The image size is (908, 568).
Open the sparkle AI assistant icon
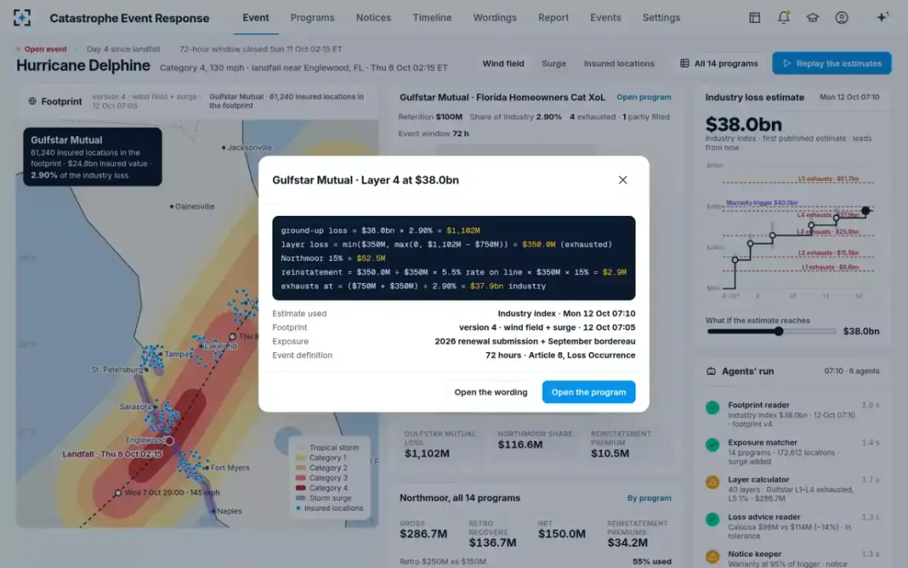click(x=882, y=17)
